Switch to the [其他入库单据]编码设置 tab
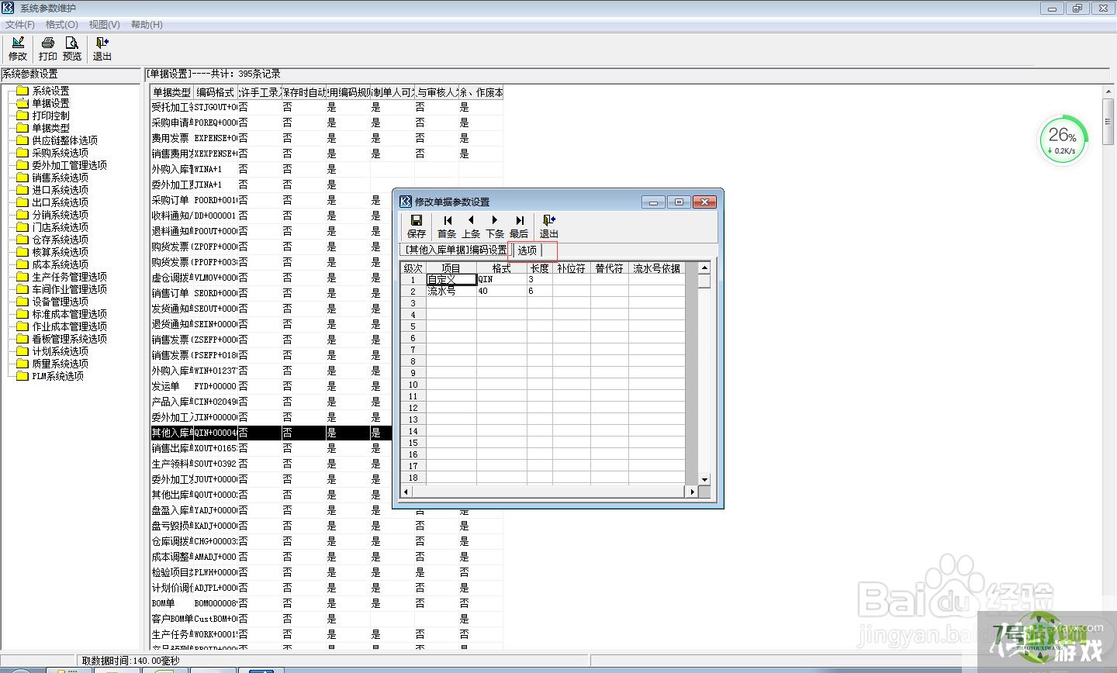This screenshot has height=673, width=1117. point(455,250)
